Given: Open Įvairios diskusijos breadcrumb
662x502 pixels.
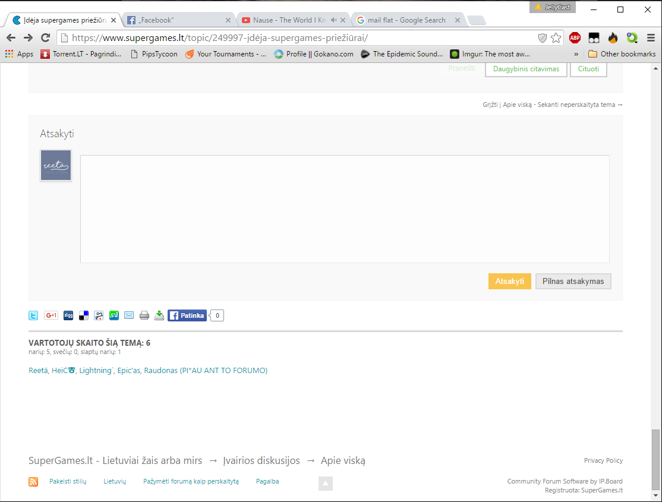Looking at the screenshot, I should (261, 460).
